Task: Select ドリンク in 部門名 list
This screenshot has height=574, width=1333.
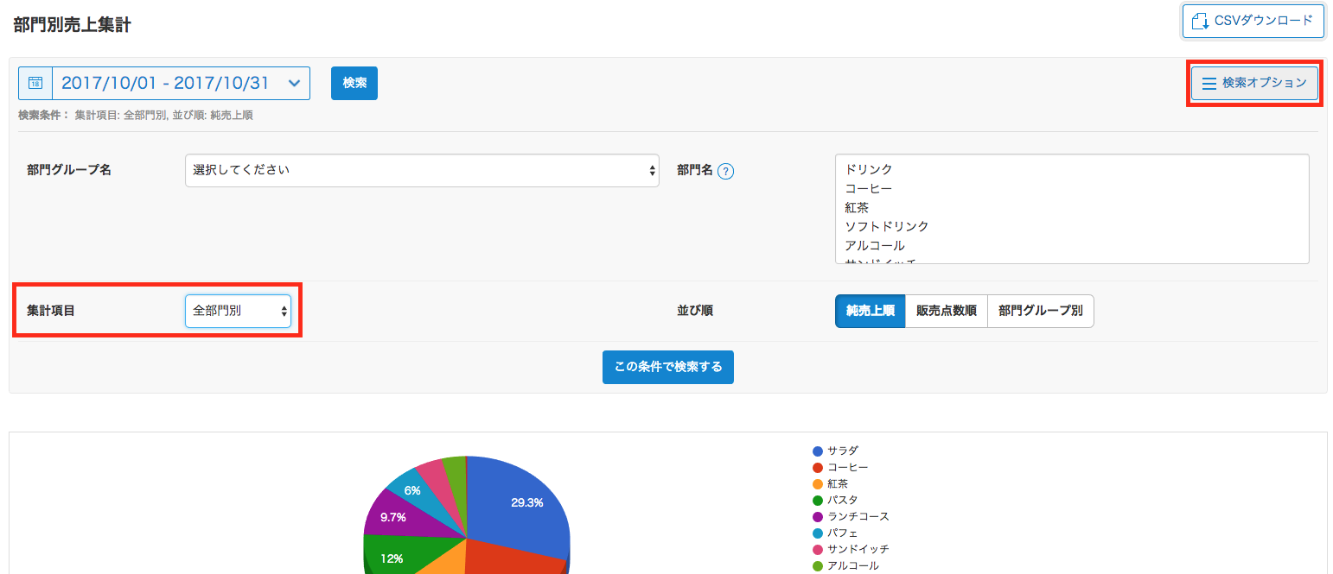Action: click(x=869, y=169)
